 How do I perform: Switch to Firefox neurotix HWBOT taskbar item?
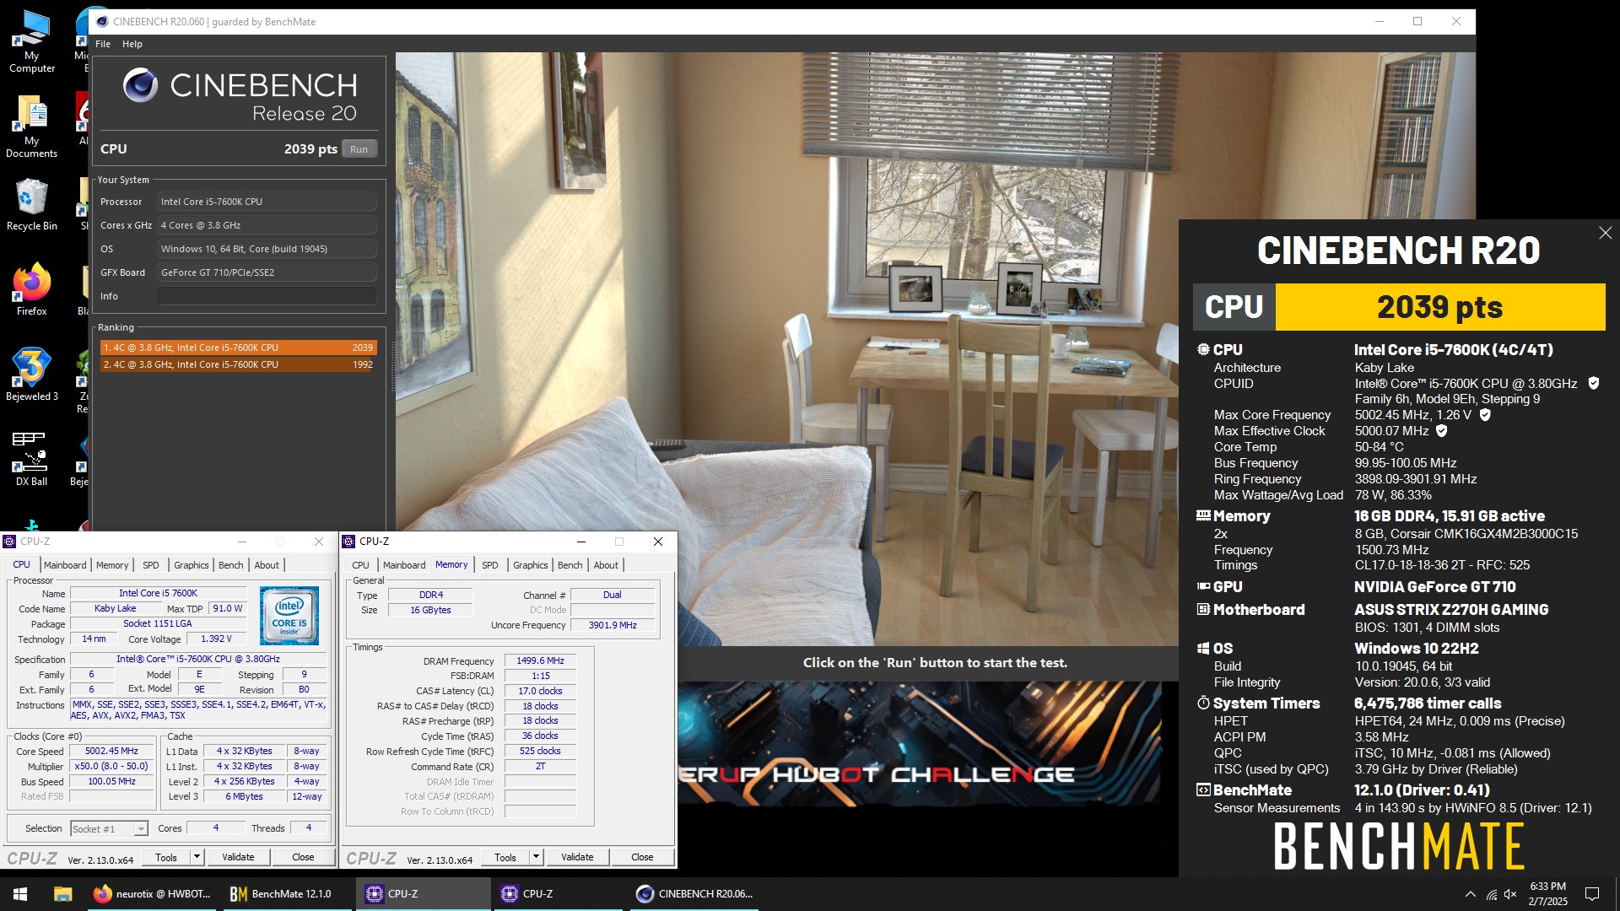152,894
